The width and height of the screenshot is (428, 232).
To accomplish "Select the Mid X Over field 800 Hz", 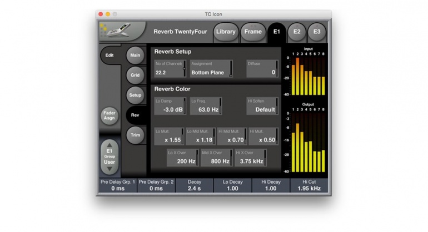I will [x=217, y=158].
